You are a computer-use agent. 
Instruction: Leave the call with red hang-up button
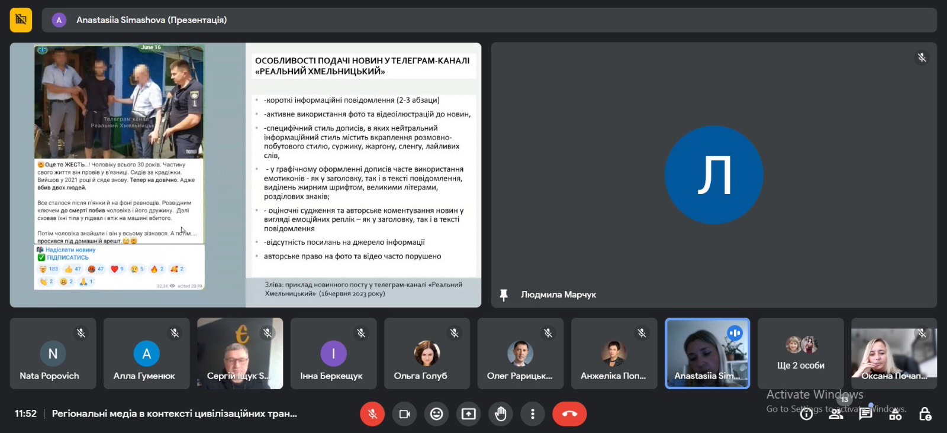coord(569,414)
